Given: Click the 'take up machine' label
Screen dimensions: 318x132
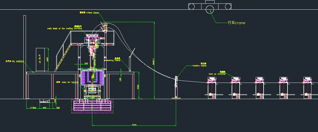Looking at the screenshot, I should pyautogui.click(x=217, y=74).
